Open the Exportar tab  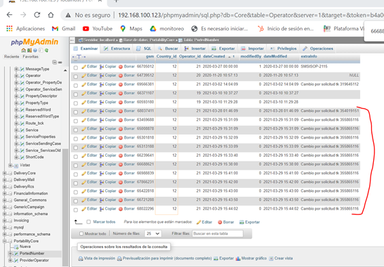pyautogui.click(x=223, y=49)
